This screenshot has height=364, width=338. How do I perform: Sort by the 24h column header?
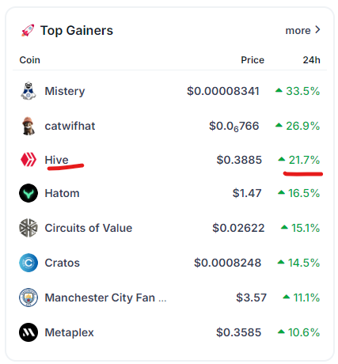pyautogui.click(x=311, y=60)
